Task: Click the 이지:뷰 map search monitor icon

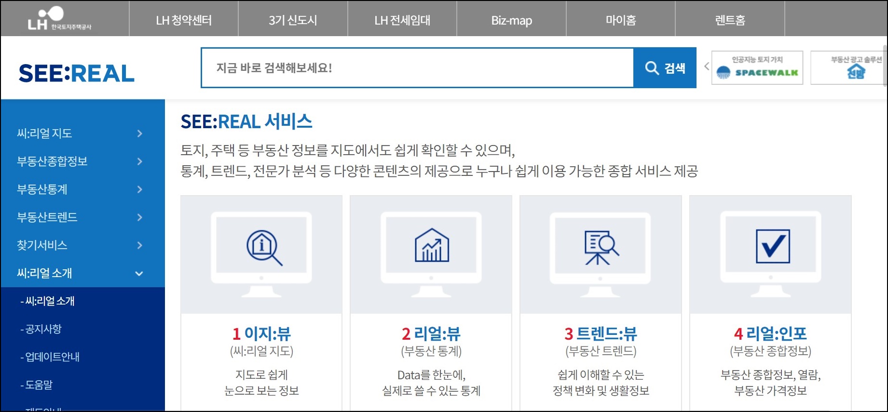Action: [261, 254]
